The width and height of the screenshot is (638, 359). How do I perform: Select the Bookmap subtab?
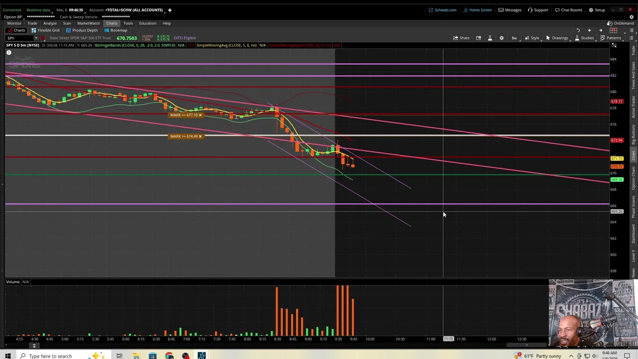click(116, 30)
